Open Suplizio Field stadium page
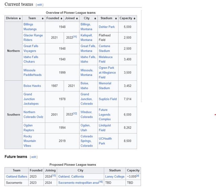Image resolution: width=216 pixels, height=189 pixels. [x=108, y=99]
